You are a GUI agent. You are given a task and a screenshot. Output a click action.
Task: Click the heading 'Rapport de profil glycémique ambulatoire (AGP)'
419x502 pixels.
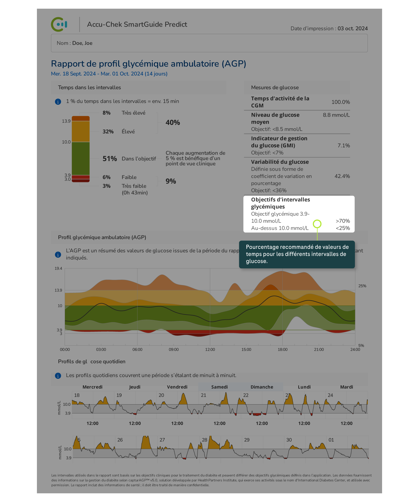point(148,64)
